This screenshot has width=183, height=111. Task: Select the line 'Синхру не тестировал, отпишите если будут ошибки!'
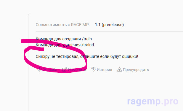tap(87, 56)
